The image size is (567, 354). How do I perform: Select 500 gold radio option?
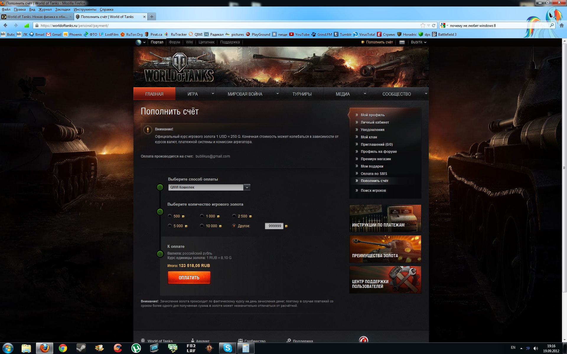point(170,216)
